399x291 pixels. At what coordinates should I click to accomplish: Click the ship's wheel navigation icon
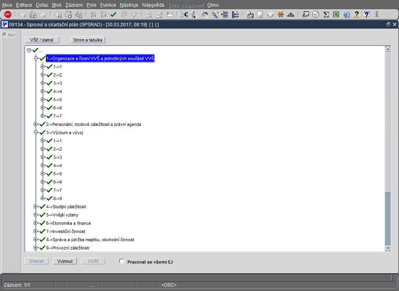[x=280, y=15]
